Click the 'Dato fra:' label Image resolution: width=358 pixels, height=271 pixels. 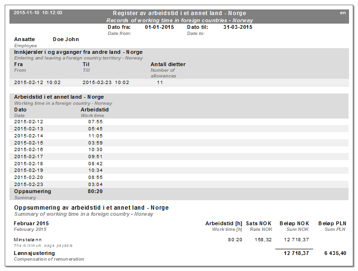pyautogui.click(x=119, y=27)
